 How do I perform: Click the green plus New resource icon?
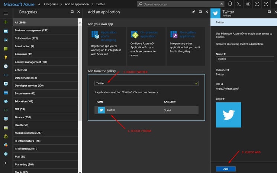(x=6, y=22)
